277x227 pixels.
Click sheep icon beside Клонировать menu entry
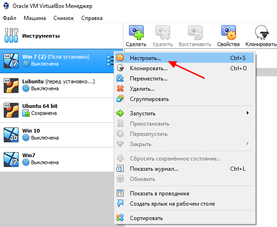(120, 68)
